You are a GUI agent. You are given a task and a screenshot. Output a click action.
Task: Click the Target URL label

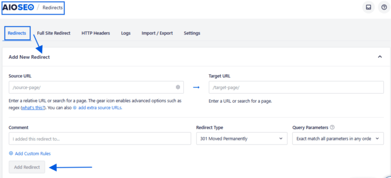[x=220, y=76]
